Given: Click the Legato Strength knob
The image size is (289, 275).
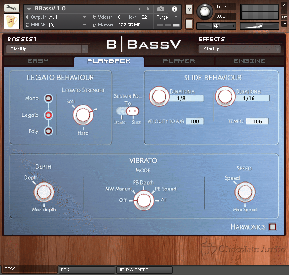Looking at the screenshot, I should tap(83, 115).
